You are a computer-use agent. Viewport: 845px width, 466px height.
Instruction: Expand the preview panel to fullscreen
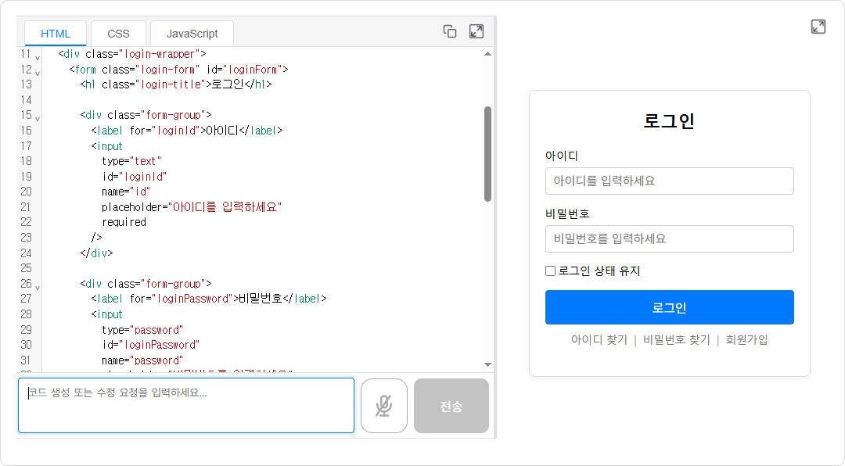818,27
